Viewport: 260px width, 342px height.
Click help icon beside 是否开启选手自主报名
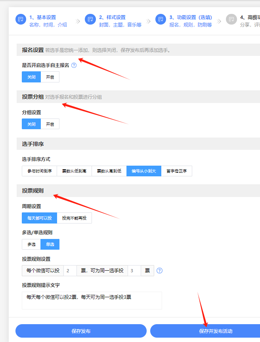[74, 65]
